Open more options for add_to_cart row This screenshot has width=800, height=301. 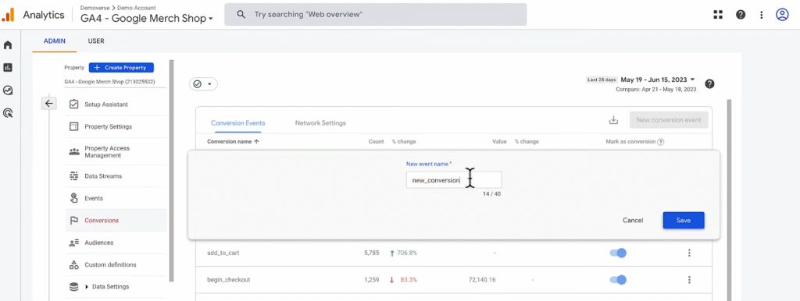pyautogui.click(x=689, y=253)
